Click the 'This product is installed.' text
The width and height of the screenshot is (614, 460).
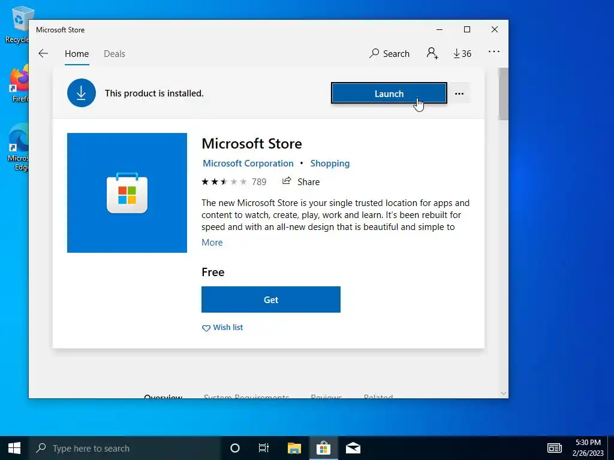tap(154, 93)
